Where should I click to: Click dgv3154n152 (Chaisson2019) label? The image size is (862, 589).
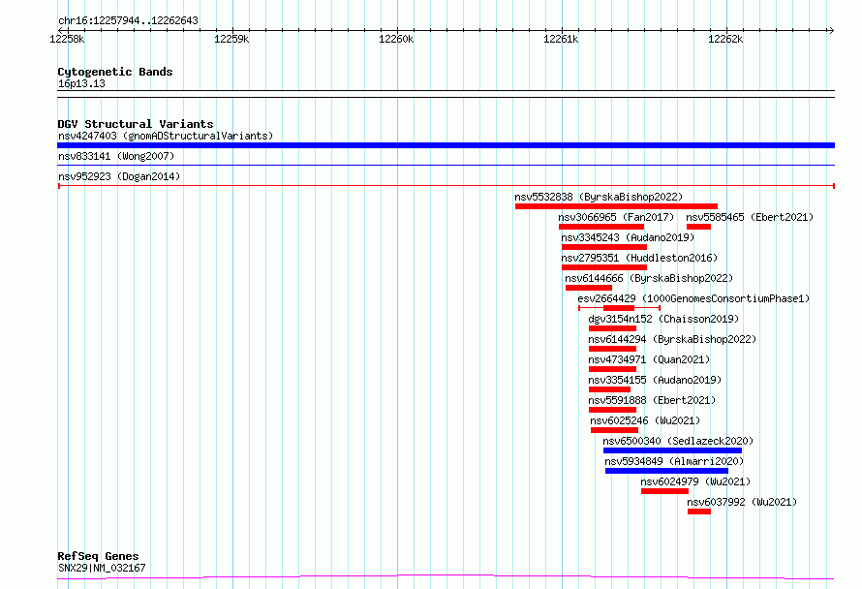click(x=663, y=319)
